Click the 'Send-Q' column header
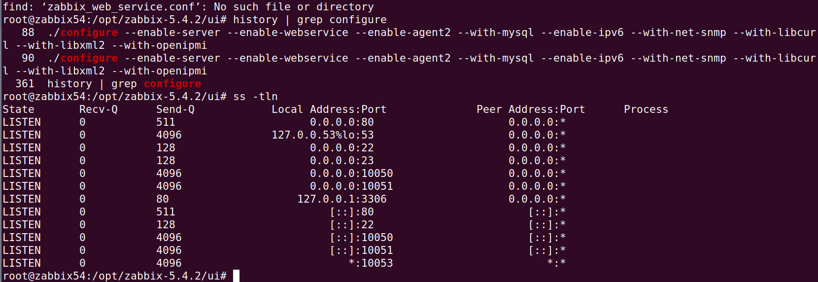818x282 pixels. [175, 109]
